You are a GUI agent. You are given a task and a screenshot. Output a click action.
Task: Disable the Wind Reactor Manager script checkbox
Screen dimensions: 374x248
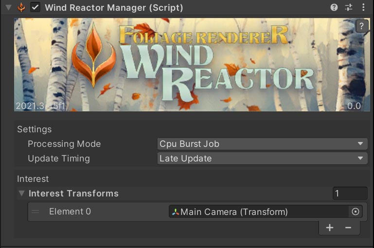point(35,7)
